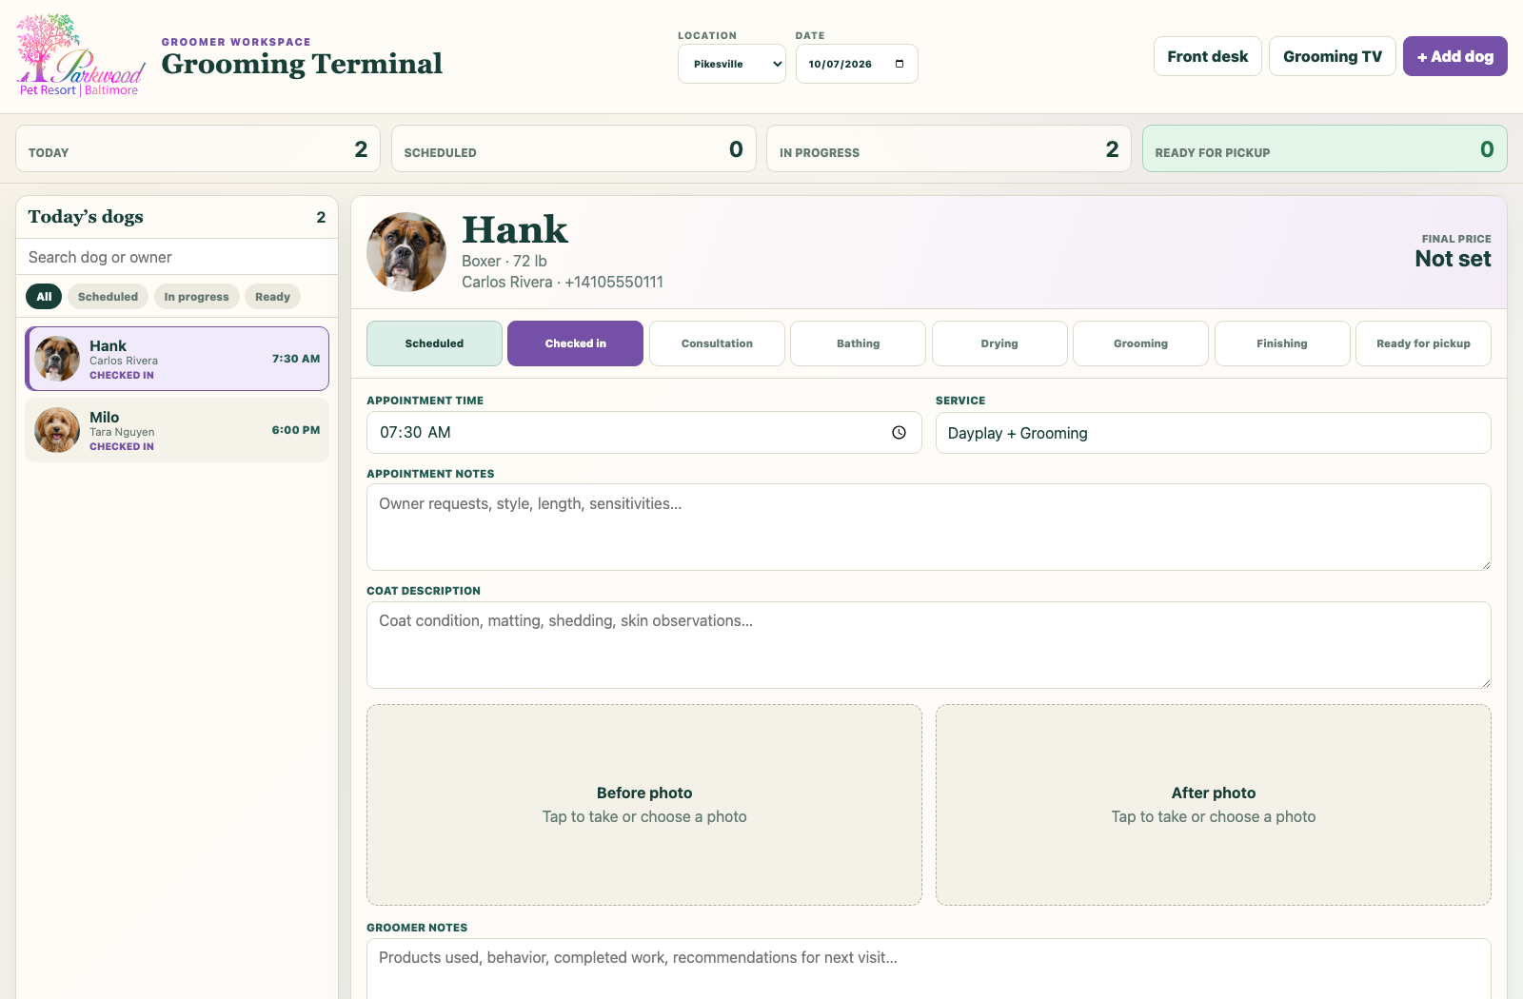
Task: Tap the After photo upload box
Action: pyautogui.click(x=1214, y=805)
